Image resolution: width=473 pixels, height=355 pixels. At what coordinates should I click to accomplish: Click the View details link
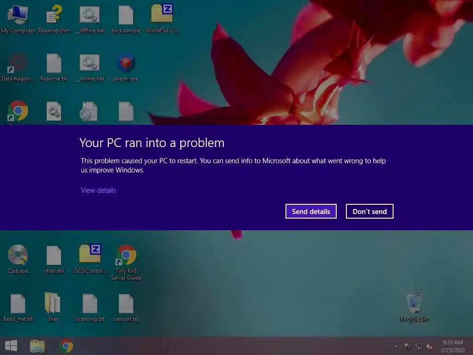pos(98,190)
